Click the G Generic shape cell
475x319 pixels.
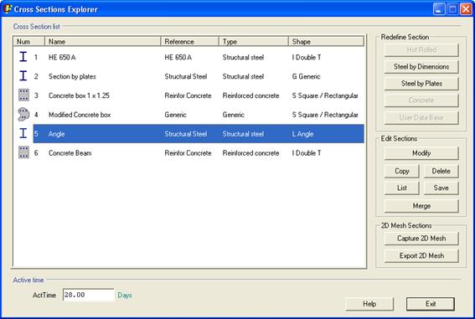tap(306, 76)
